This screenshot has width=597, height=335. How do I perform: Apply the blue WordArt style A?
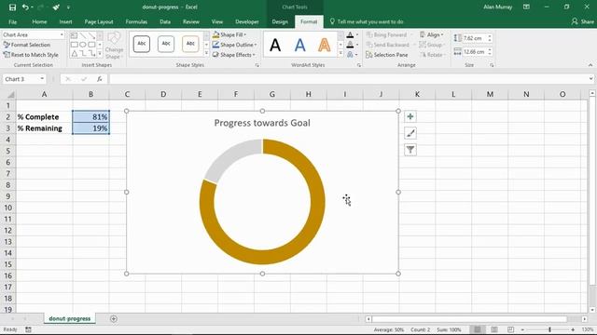click(x=300, y=46)
